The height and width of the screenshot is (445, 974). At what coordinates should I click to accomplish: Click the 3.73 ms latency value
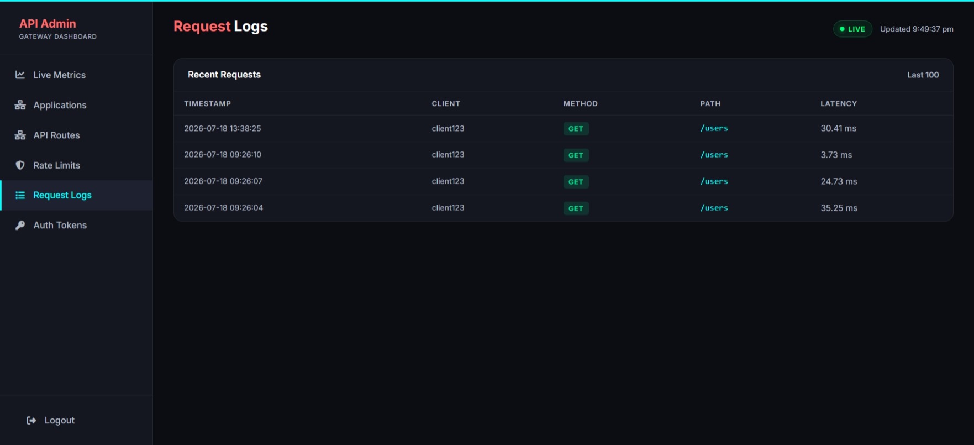(x=836, y=155)
